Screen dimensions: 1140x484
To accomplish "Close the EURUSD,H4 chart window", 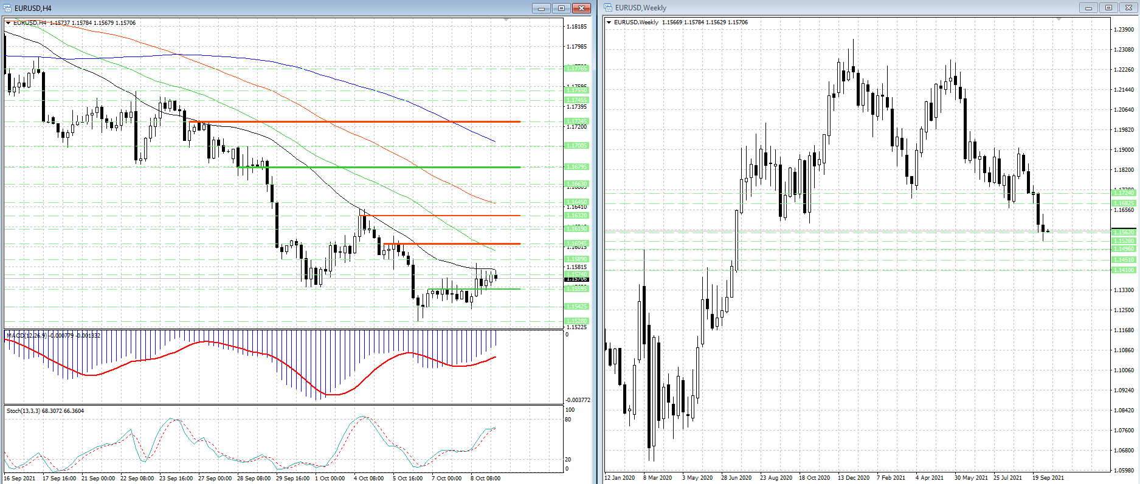I will (582, 8).
